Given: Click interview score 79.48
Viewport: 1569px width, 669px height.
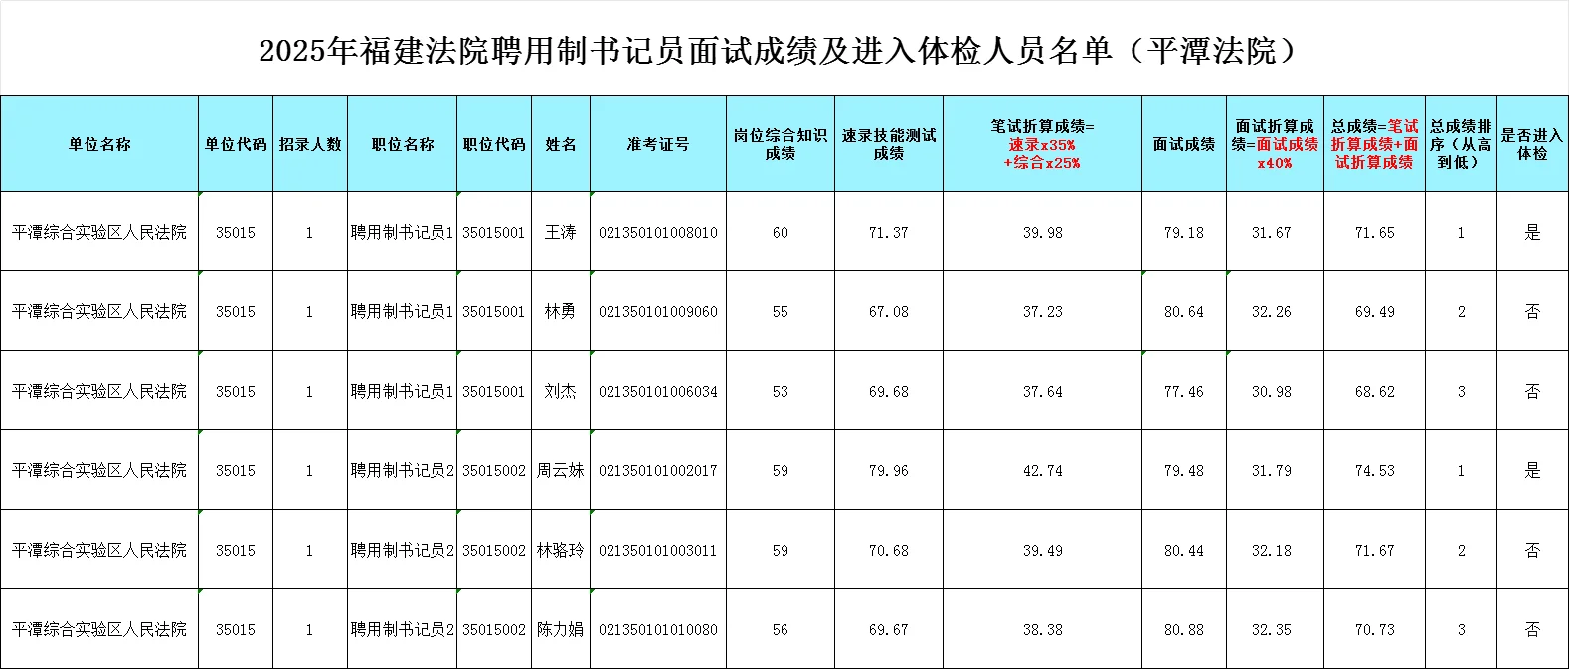Looking at the screenshot, I should [1184, 470].
